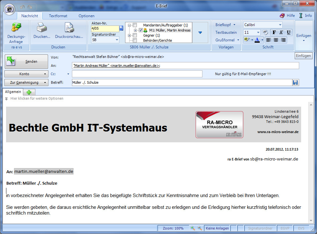317x234 pixels.
Task: Enable the Behörden/Gerichte checkbox
Action: [x=135, y=40]
